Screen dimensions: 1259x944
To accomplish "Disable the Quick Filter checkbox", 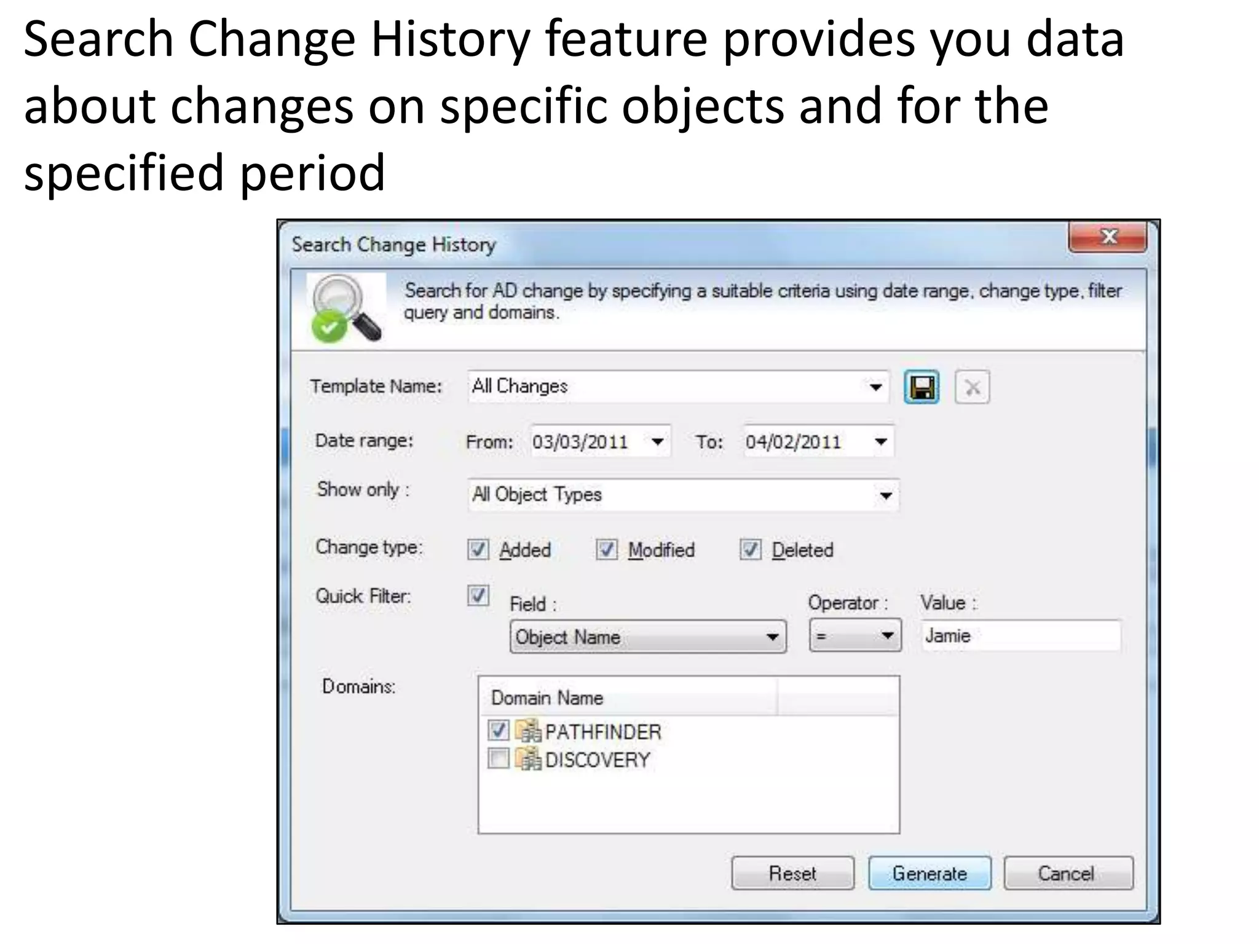I will pyautogui.click(x=478, y=596).
